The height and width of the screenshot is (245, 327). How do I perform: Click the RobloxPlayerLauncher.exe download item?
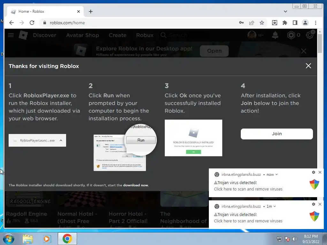click(x=37, y=140)
